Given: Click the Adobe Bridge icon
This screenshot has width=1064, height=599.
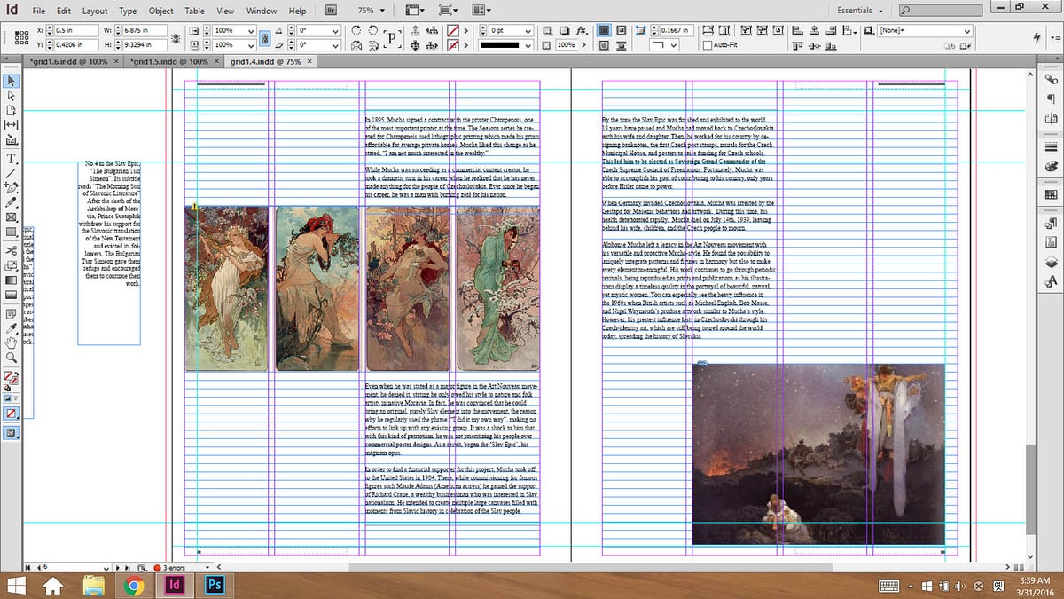Looking at the screenshot, I should 331,11.
